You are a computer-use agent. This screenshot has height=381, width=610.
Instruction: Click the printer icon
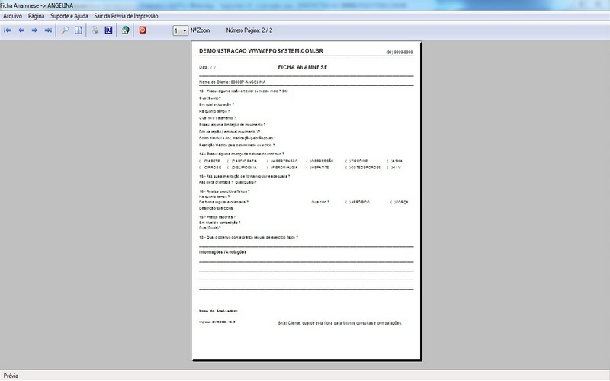[x=95, y=30]
